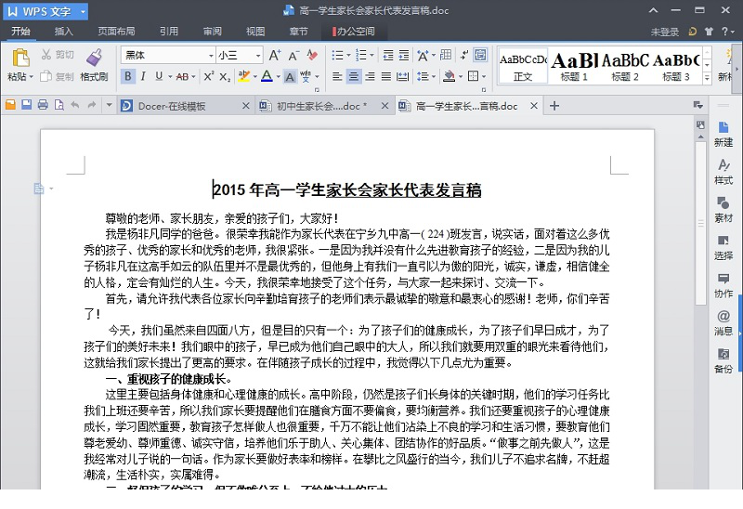Decrease paragraph indent icon
The image size is (743, 509).
click(x=388, y=55)
